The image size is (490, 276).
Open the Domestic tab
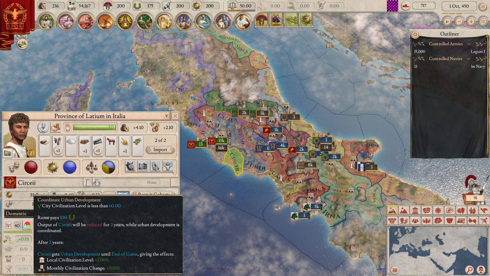click(16, 214)
